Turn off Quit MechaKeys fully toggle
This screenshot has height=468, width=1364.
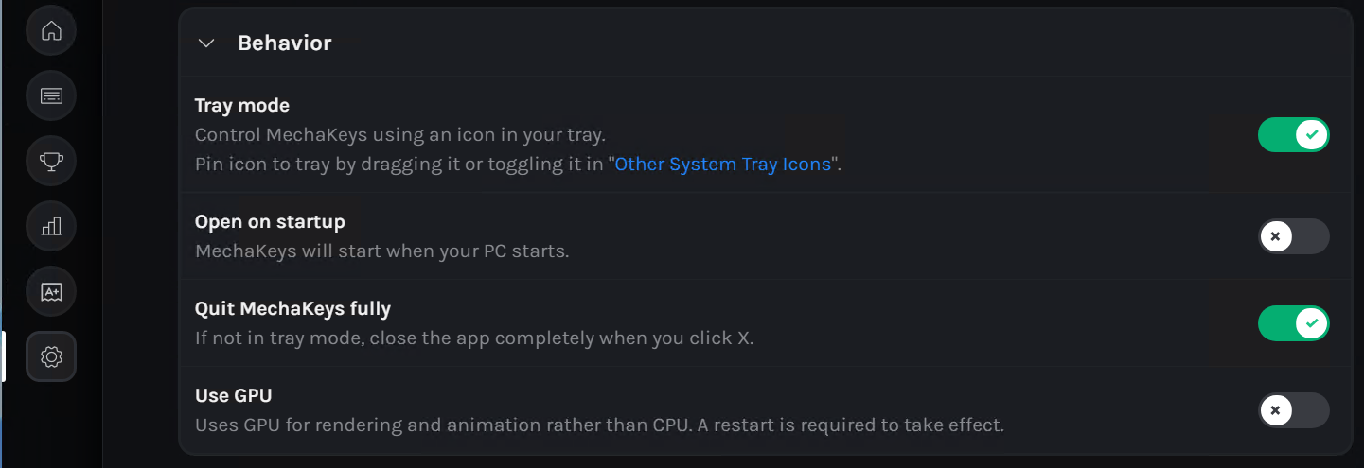pyautogui.click(x=1293, y=323)
